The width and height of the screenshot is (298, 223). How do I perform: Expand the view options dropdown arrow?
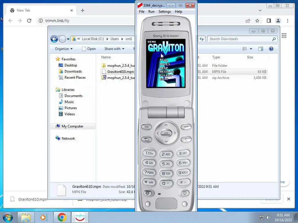tap(251, 49)
